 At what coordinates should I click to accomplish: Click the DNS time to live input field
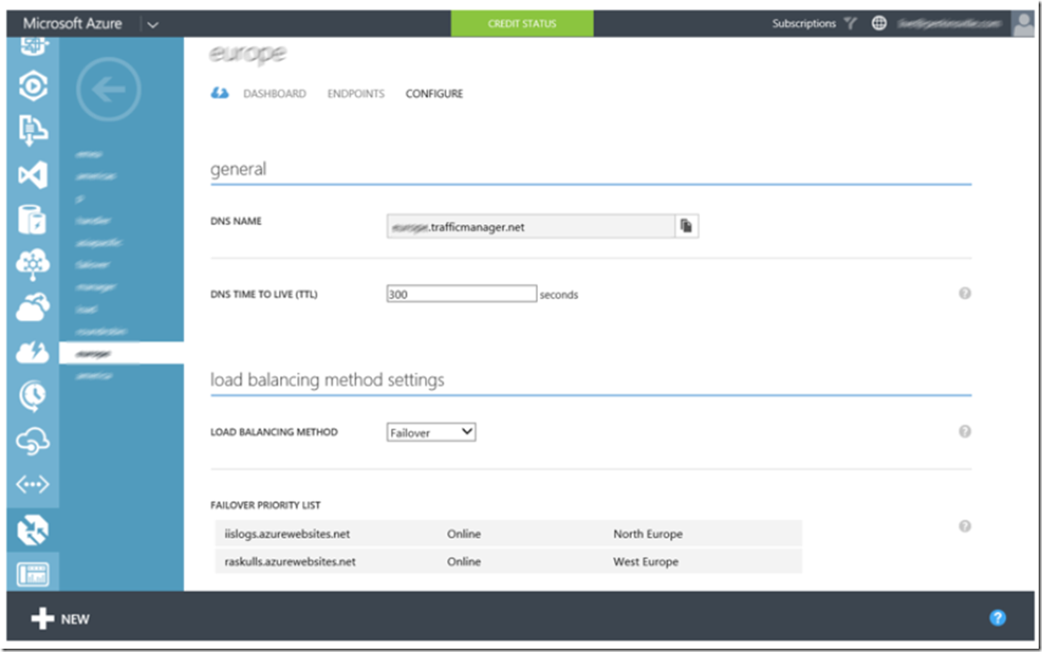click(x=462, y=294)
